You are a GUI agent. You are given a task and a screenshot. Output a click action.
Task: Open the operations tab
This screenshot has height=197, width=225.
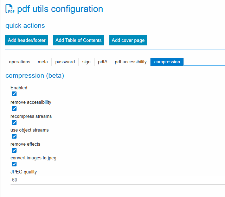[20, 62]
